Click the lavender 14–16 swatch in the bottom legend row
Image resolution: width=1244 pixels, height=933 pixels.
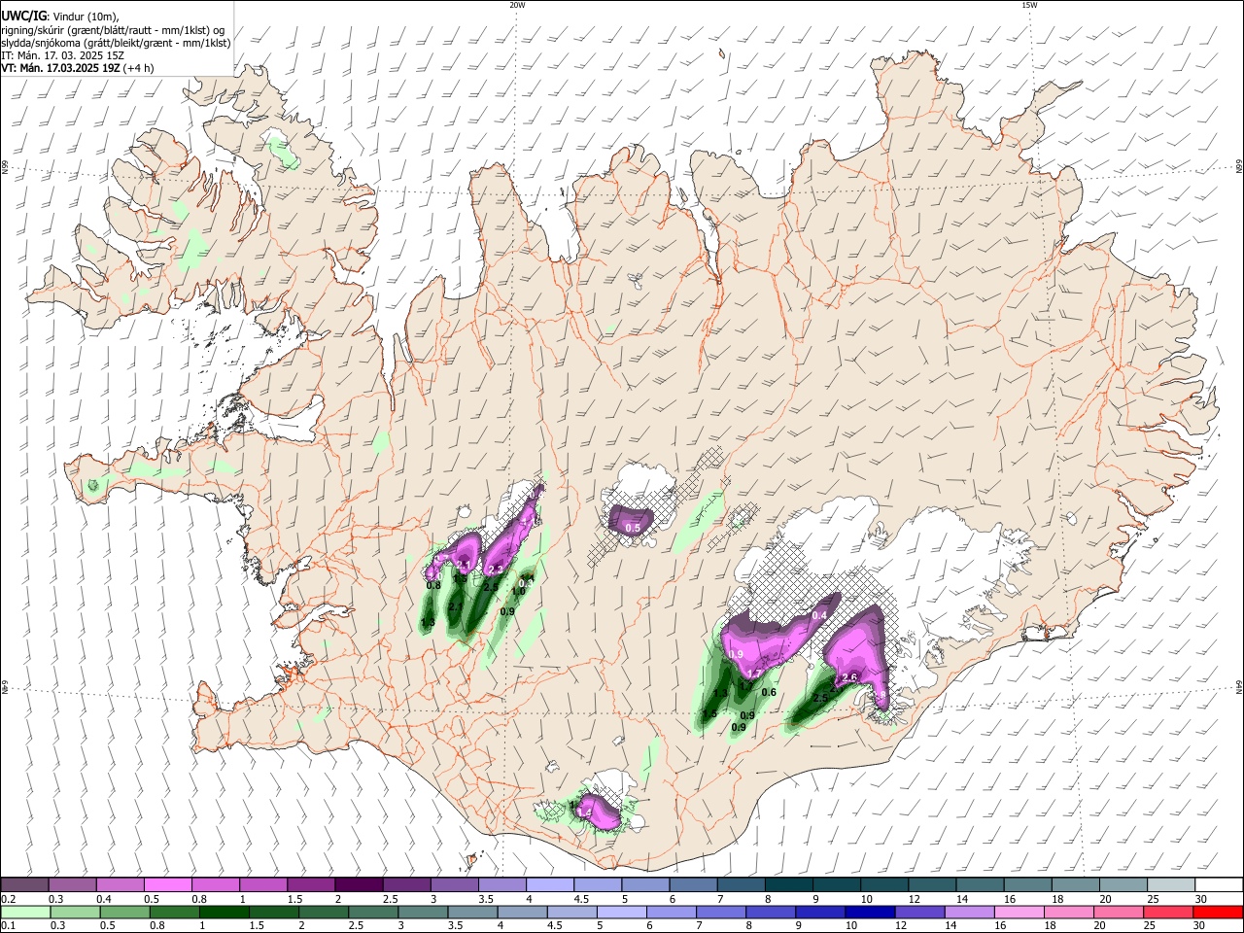point(972,913)
